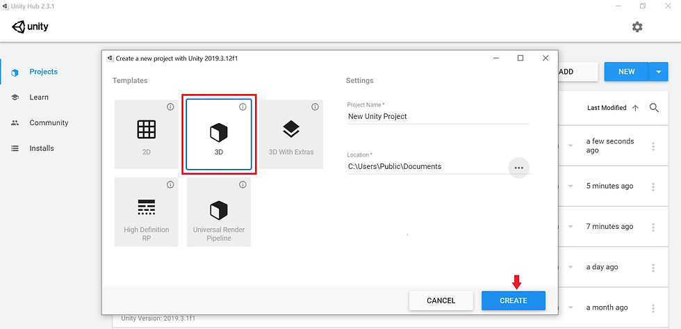This screenshot has width=681, height=329.
Task: Select the 3D With Extras template
Action: [x=291, y=134]
